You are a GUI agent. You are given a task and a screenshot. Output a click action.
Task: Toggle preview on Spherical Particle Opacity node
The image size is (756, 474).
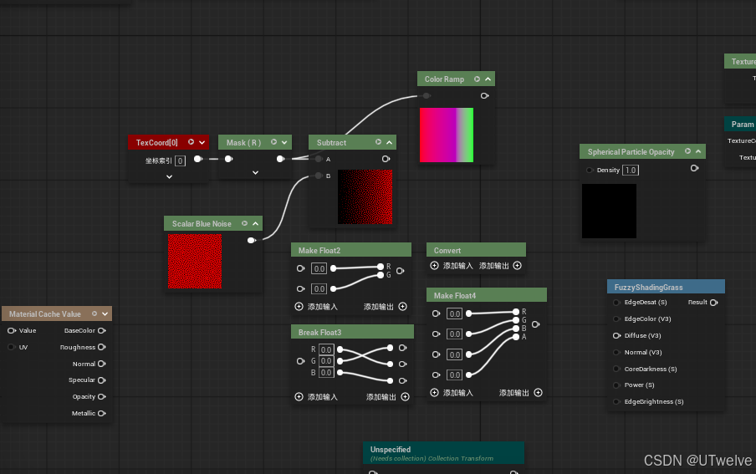click(x=687, y=151)
